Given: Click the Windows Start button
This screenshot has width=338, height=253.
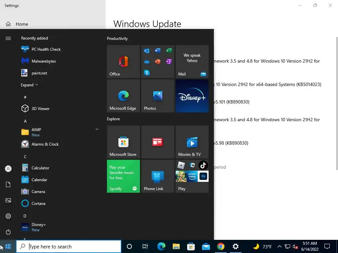Looking at the screenshot, I should click(x=8, y=246).
